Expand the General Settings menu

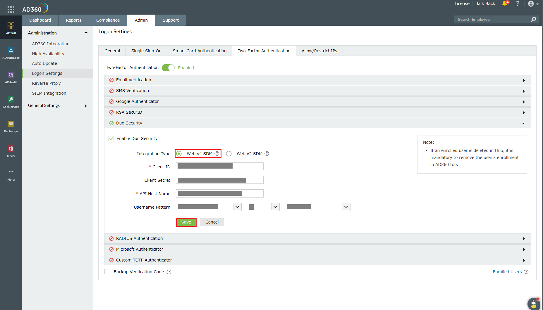point(44,105)
